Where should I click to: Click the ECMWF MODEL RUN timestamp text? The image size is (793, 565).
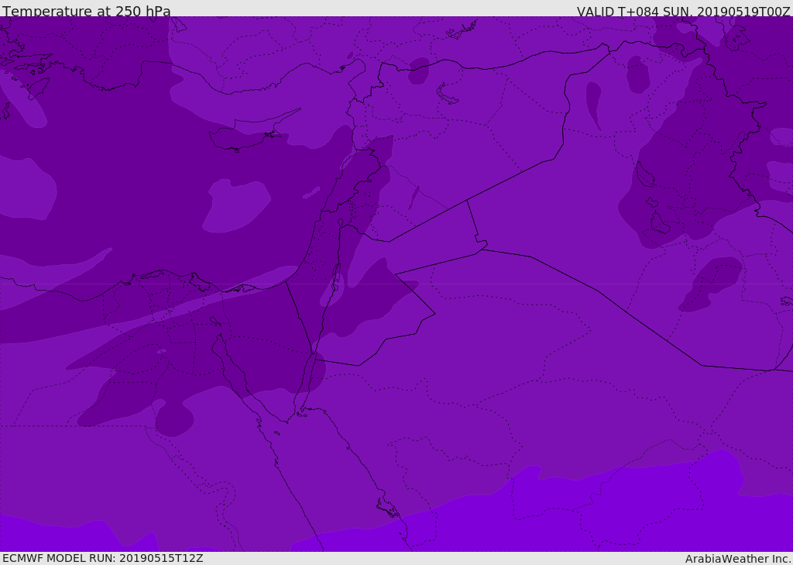tap(103, 558)
